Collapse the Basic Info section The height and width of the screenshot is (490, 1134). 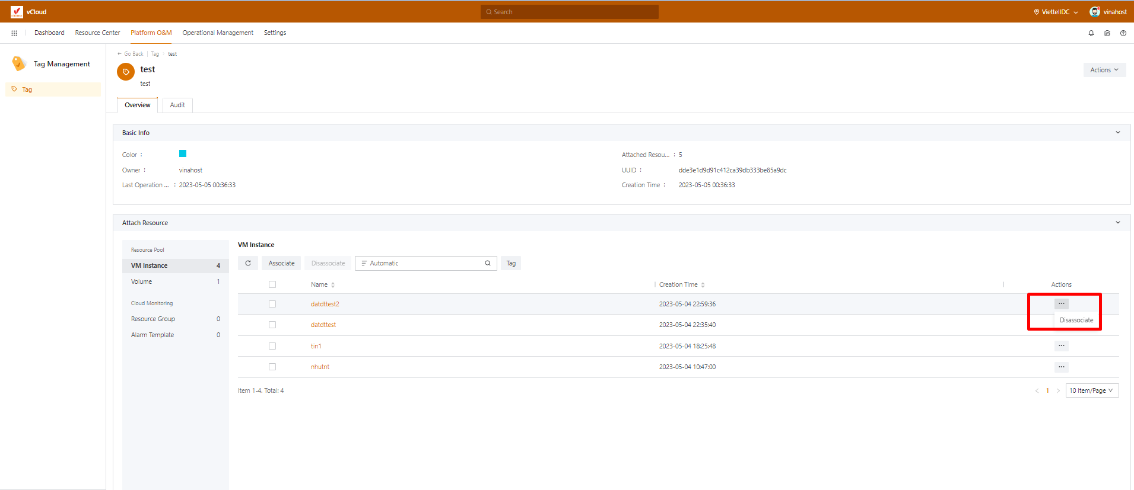(1117, 133)
